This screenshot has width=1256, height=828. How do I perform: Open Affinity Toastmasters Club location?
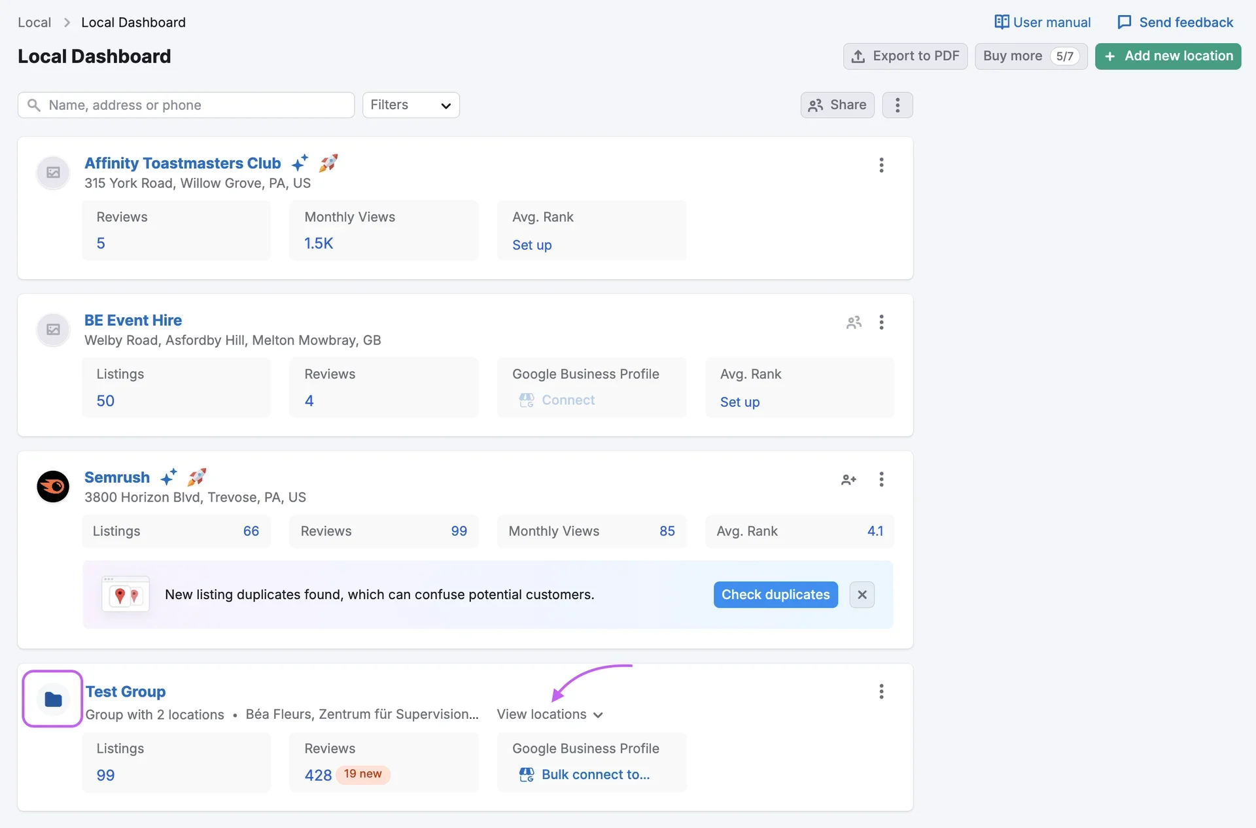pyautogui.click(x=183, y=163)
